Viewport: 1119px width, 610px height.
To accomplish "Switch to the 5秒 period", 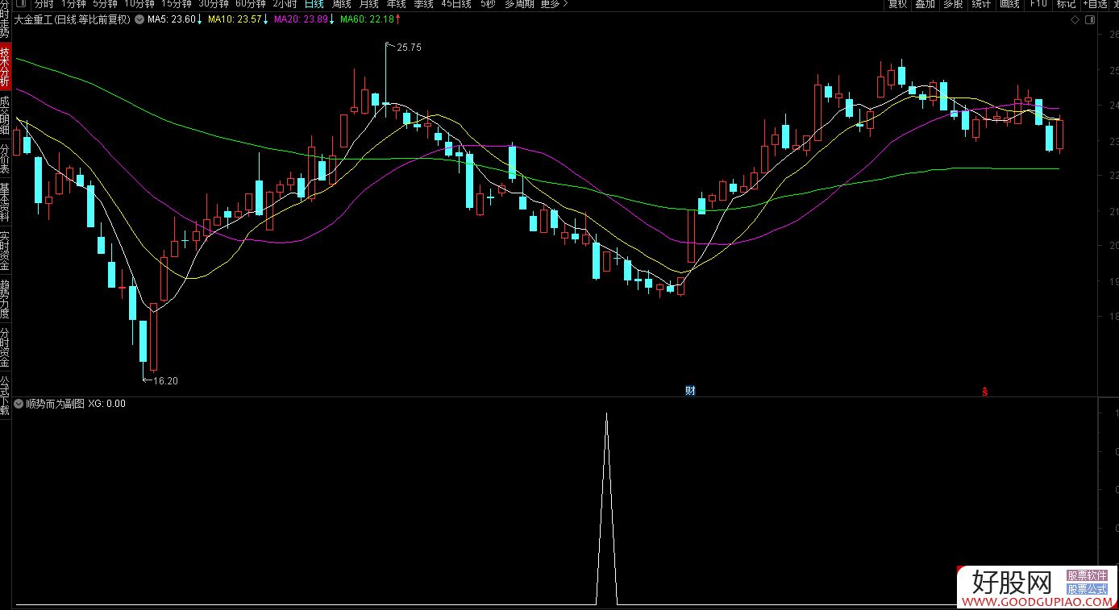I will [488, 4].
